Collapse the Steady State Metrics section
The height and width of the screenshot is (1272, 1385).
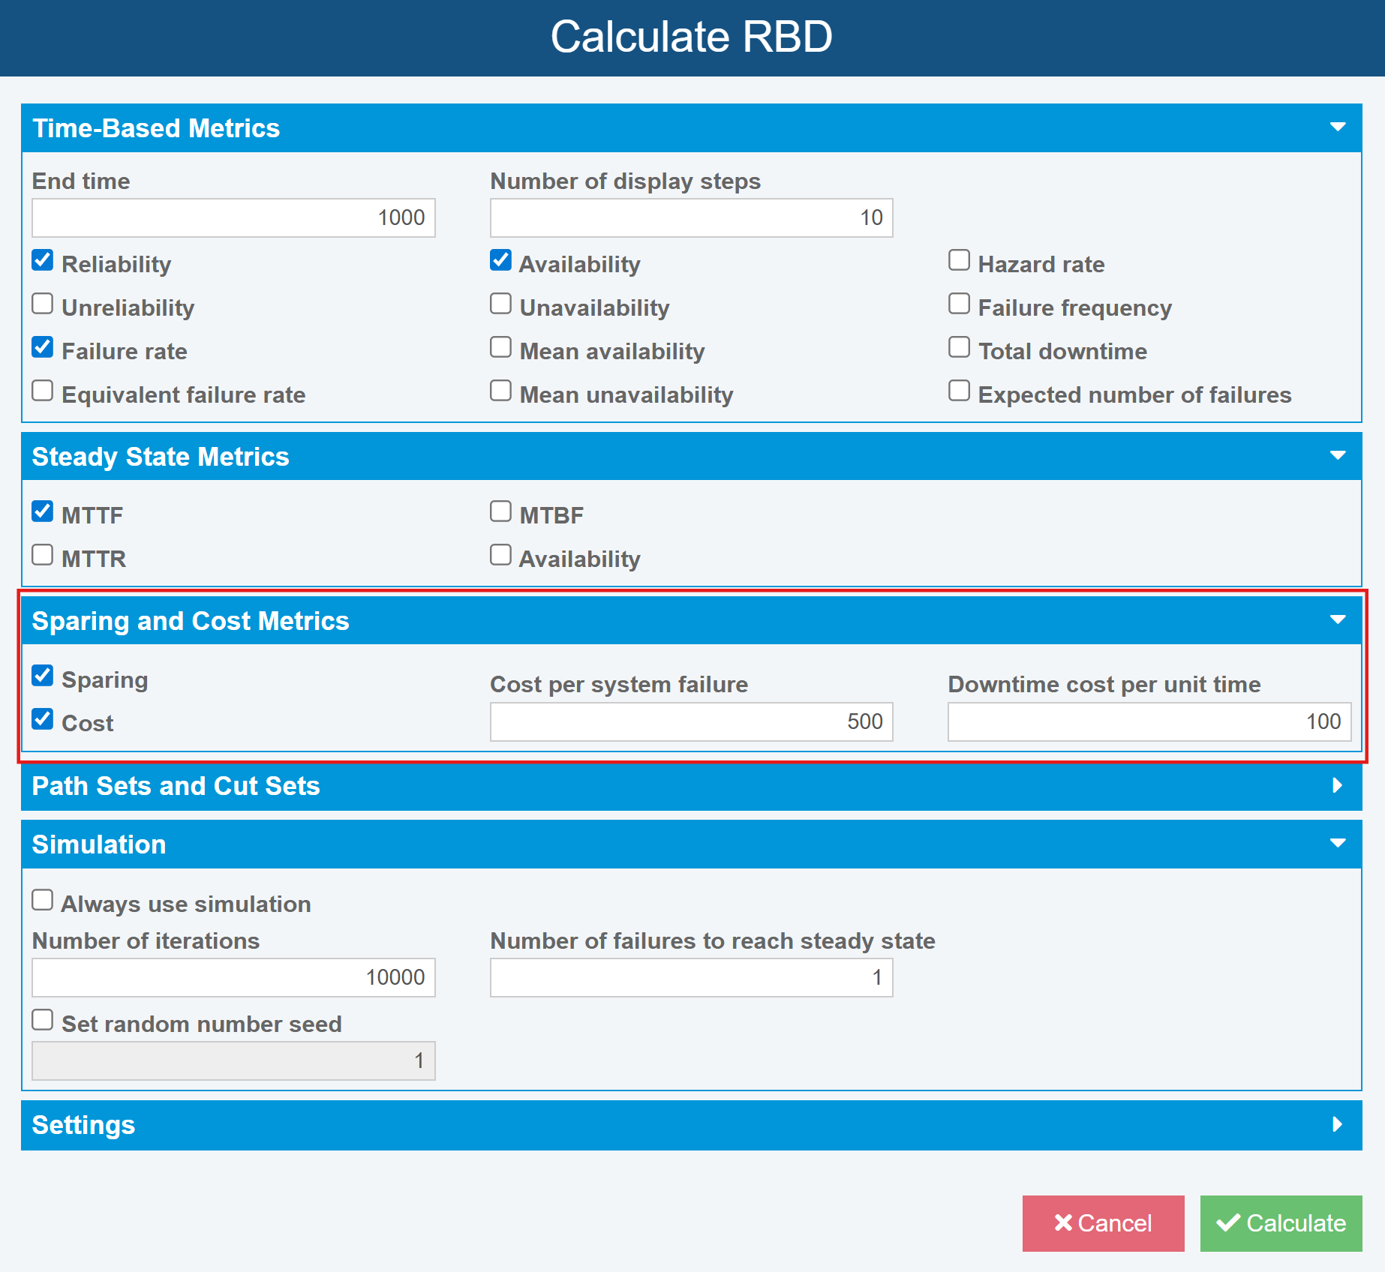pyautogui.click(x=1337, y=456)
